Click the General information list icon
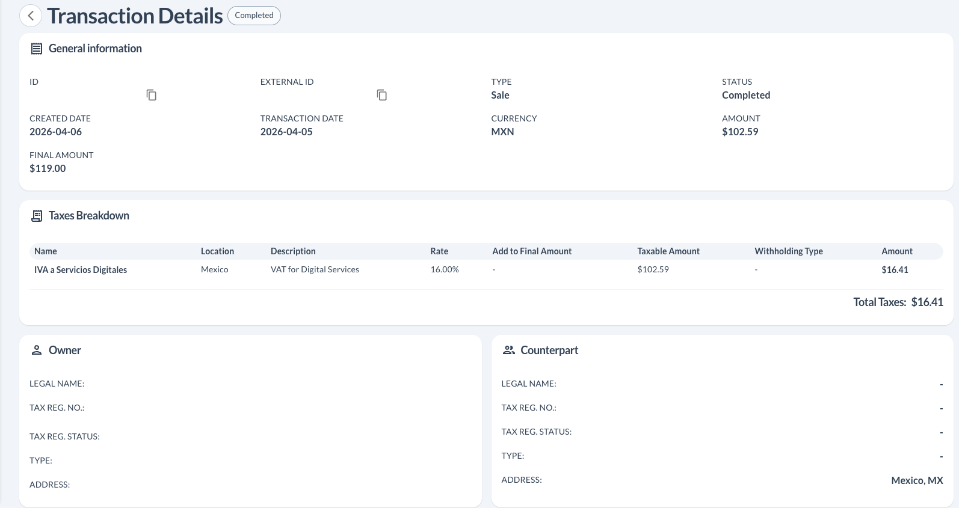 [x=37, y=49]
